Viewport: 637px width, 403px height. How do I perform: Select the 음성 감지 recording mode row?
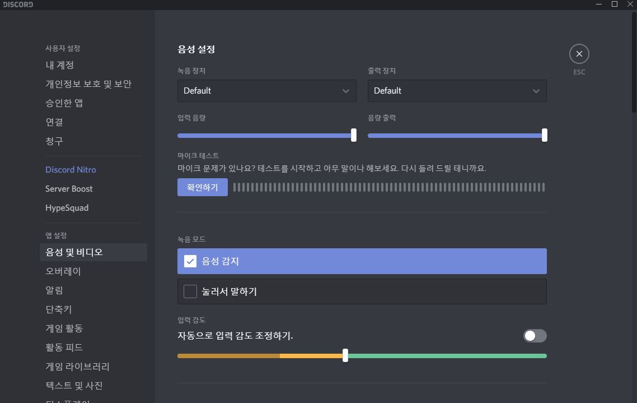point(362,261)
